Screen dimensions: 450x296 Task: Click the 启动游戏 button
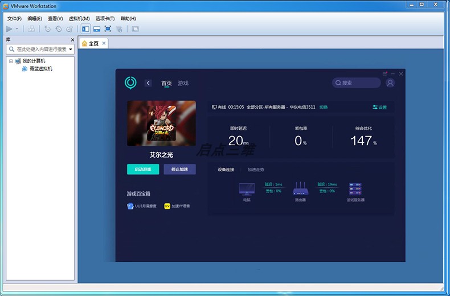point(143,169)
